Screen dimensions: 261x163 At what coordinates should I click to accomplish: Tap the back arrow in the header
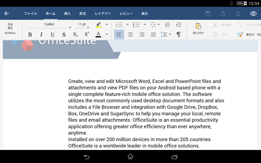7,13
